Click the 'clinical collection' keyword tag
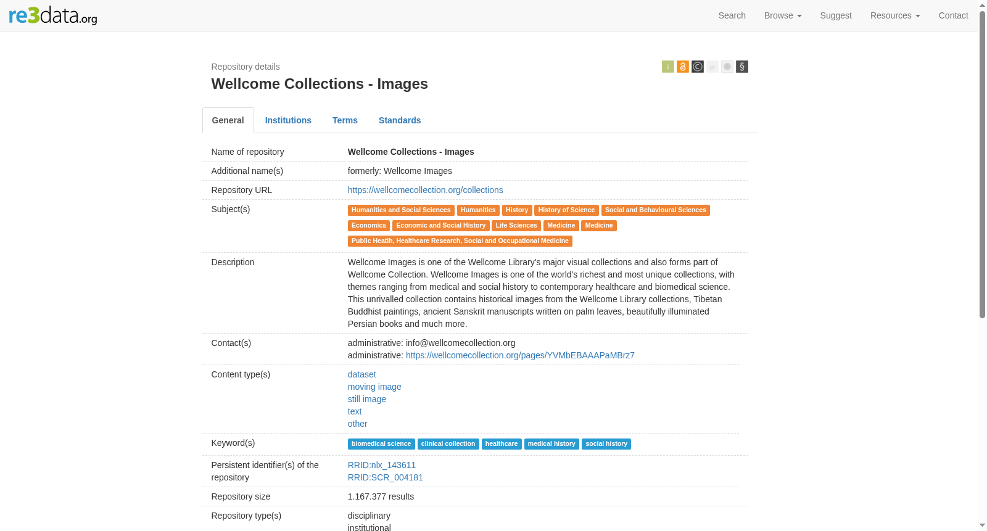This screenshot has height=531, width=987. (448, 444)
